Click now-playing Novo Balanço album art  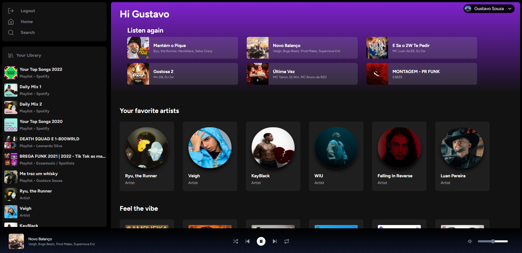(16, 241)
